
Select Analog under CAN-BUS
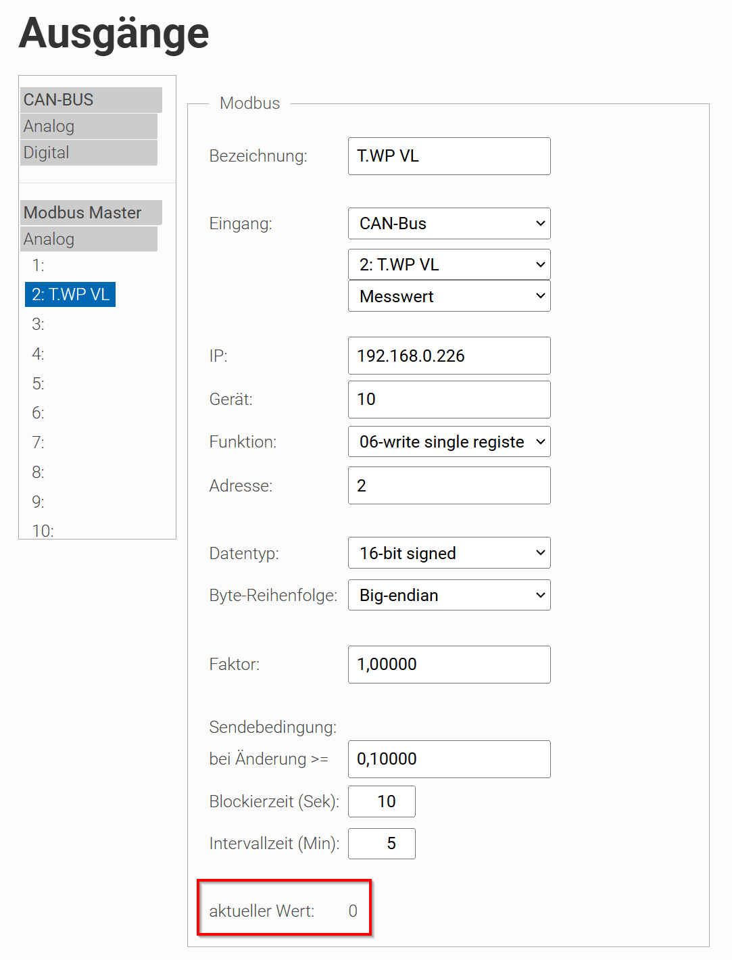coord(89,126)
